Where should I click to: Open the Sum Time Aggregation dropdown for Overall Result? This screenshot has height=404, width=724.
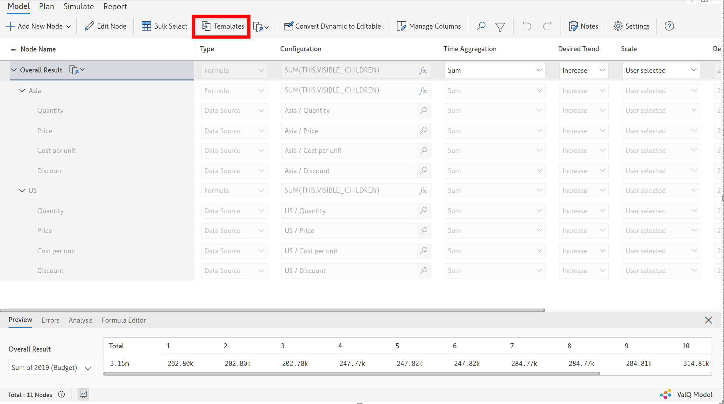pyautogui.click(x=494, y=70)
